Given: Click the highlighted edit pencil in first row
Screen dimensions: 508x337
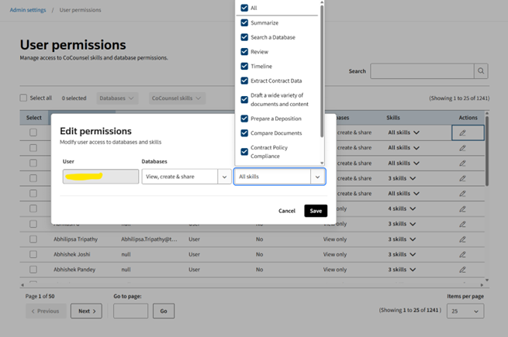Looking at the screenshot, I should 462,133.
